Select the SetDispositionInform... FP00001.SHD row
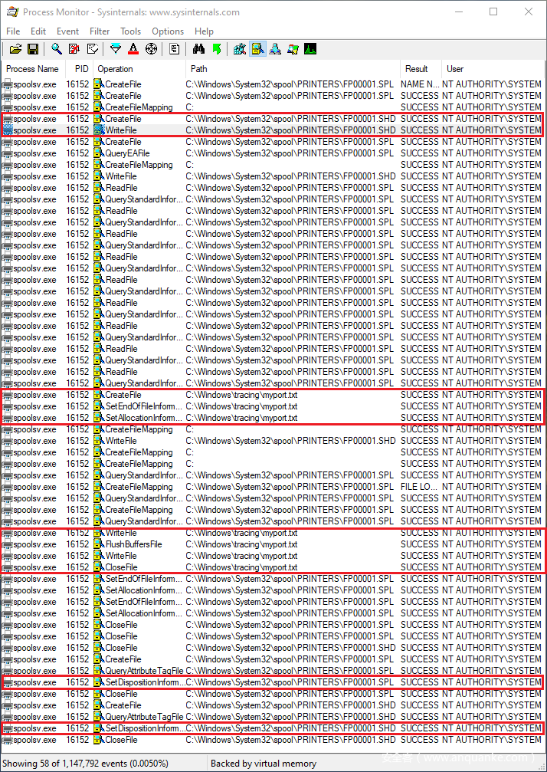The image size is (547, 772). pyautogui.click(x=273, y=728)
